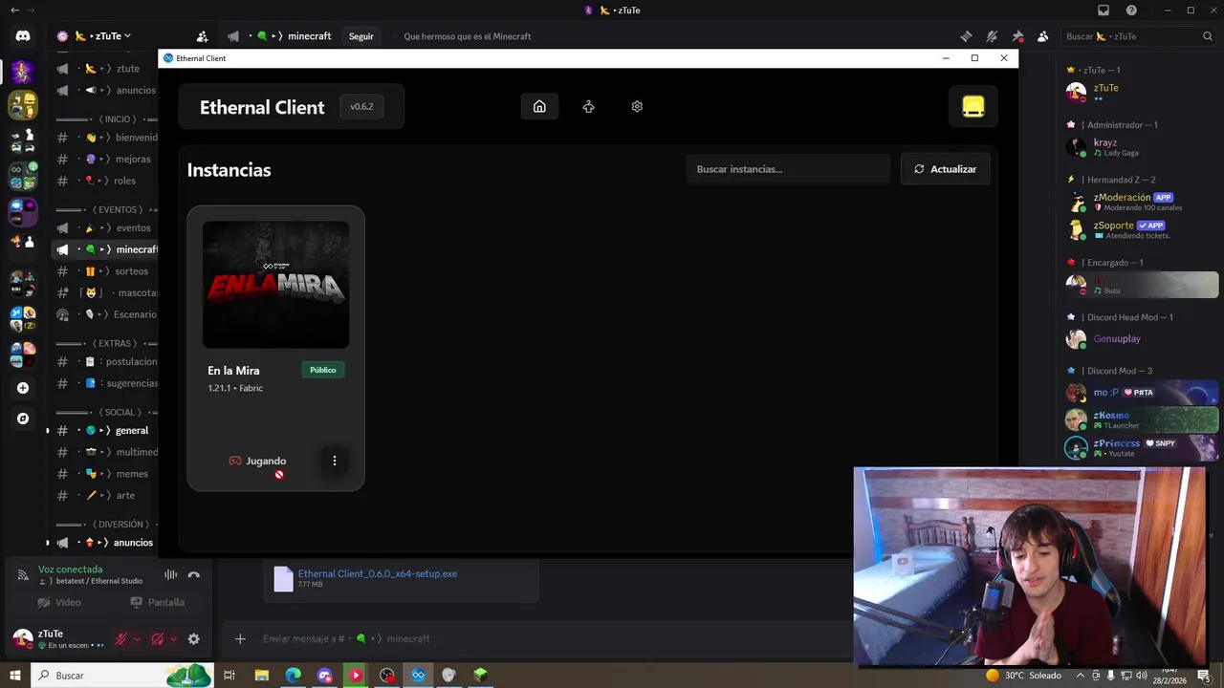Open the eventos channel
The height and width of the screenshot is (688, 1224).
pyautogui.click(x=105, y=228)
